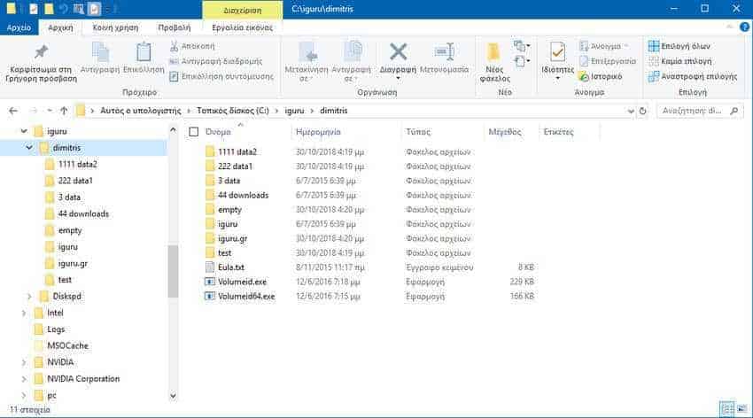Click the Επικόλληση paste icon
The image size is (753, 418).
pyautogui.click(x=144, y=52)
